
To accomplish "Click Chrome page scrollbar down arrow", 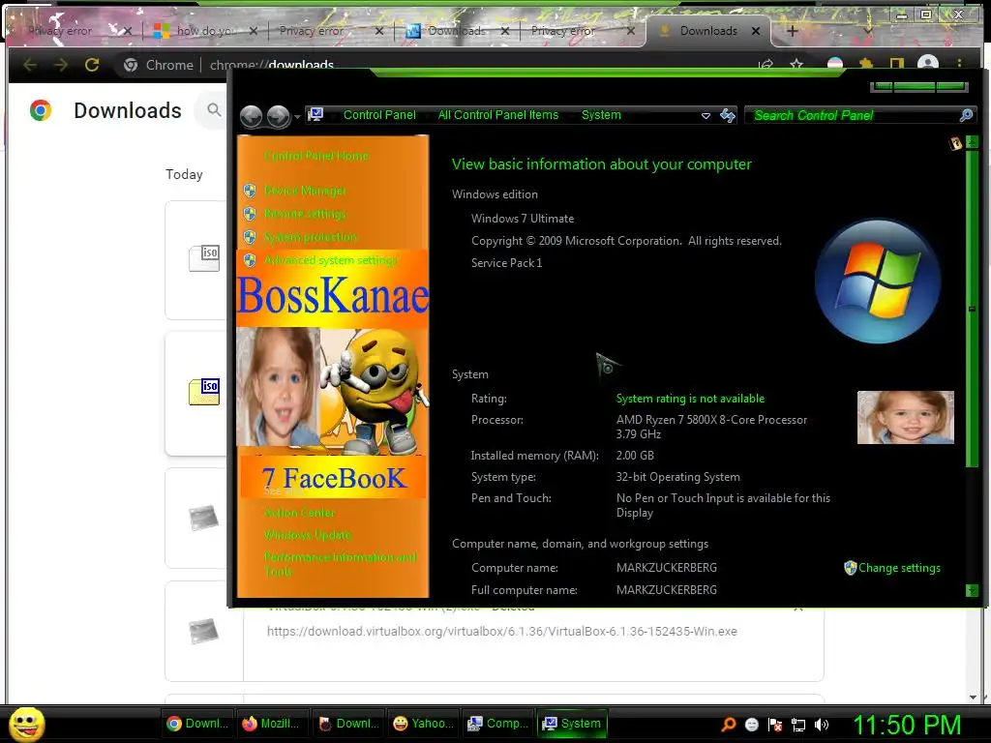I will pos(974,697).
